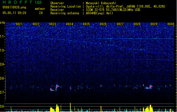Viewport: 177px width, 112px height.
Task: Click observer name Masayuki Kobayashi
Action: [x=101, y=3]
